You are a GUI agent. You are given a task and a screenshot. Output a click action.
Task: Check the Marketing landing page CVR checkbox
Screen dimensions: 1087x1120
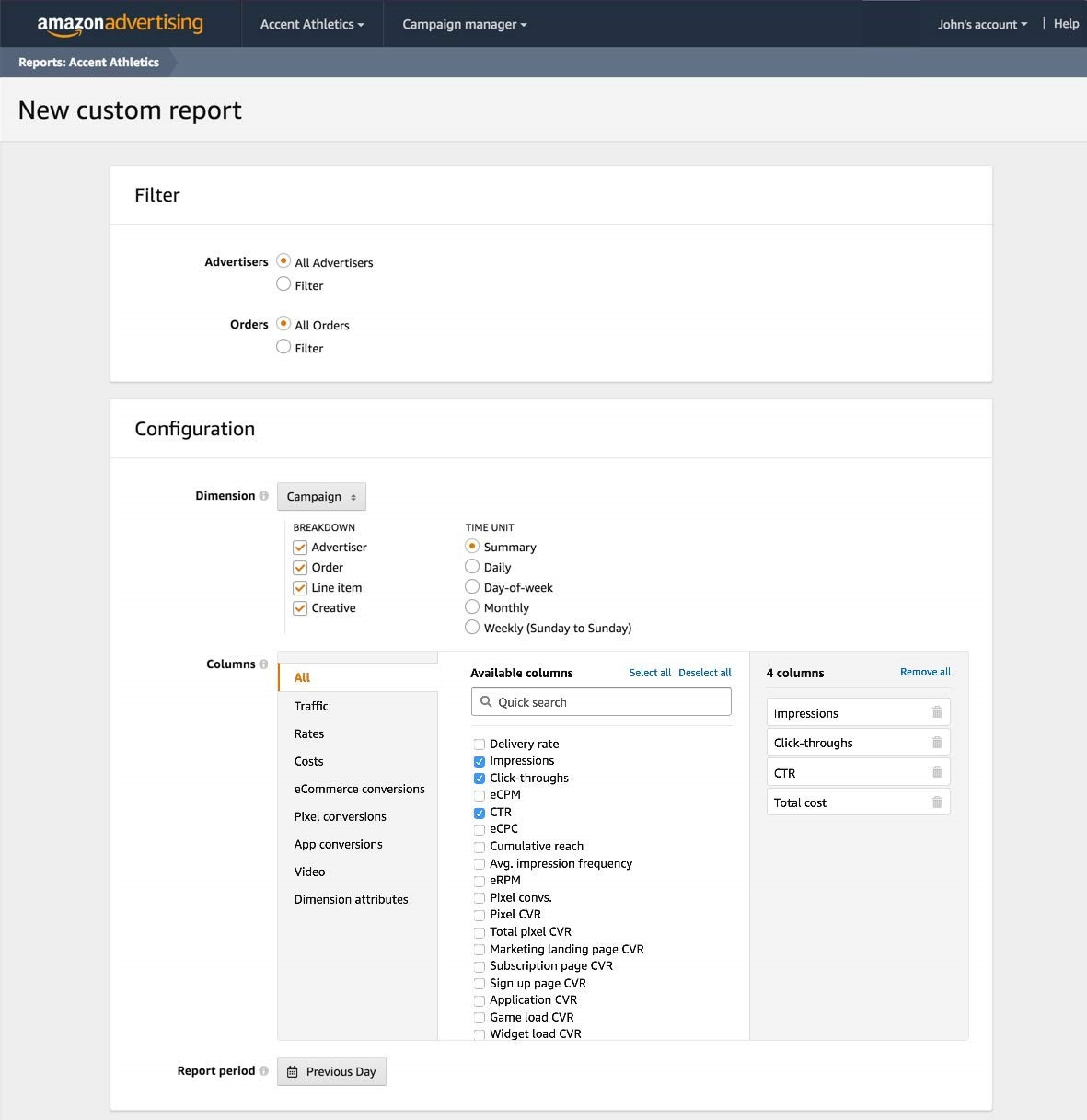(x=480, y=950)
